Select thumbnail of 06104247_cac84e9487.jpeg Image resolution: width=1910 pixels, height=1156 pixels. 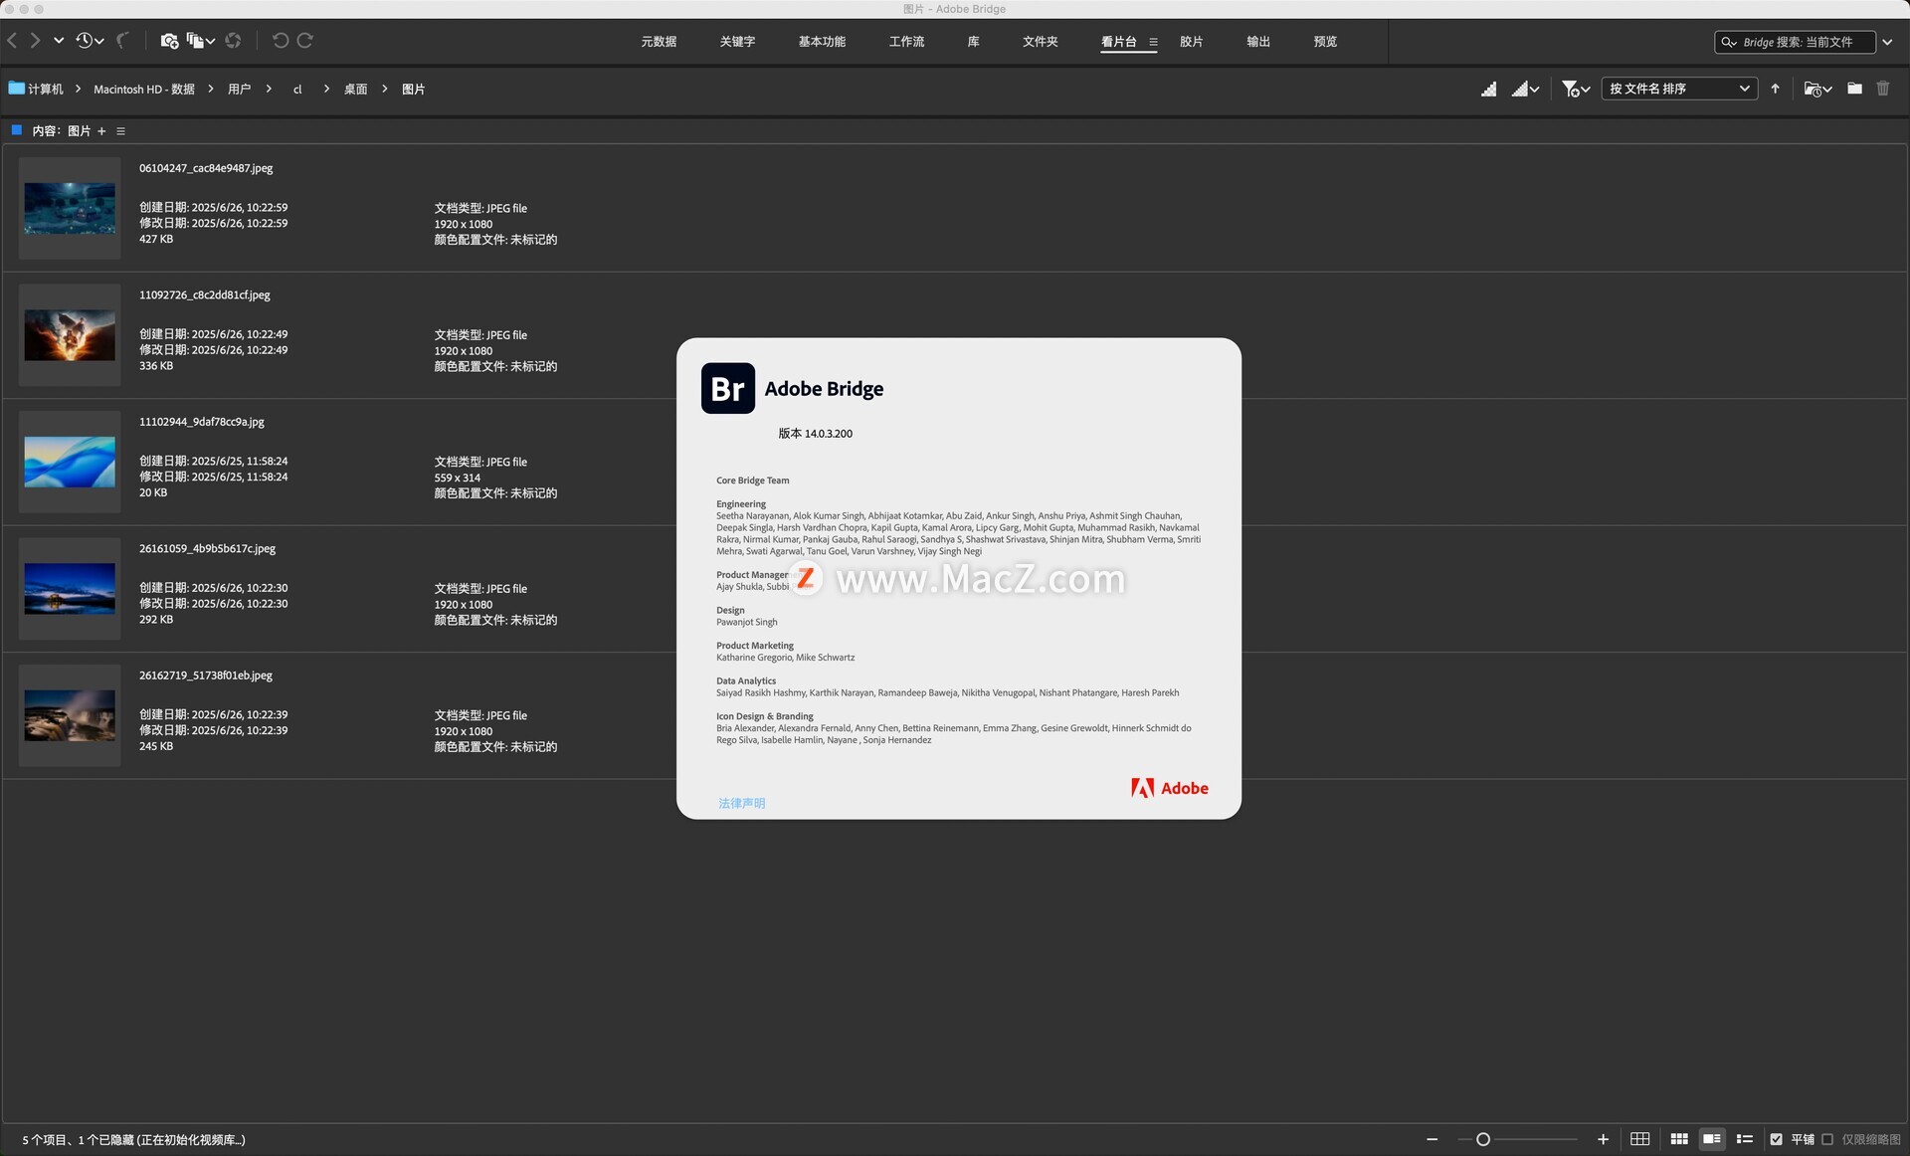(70, 208)
